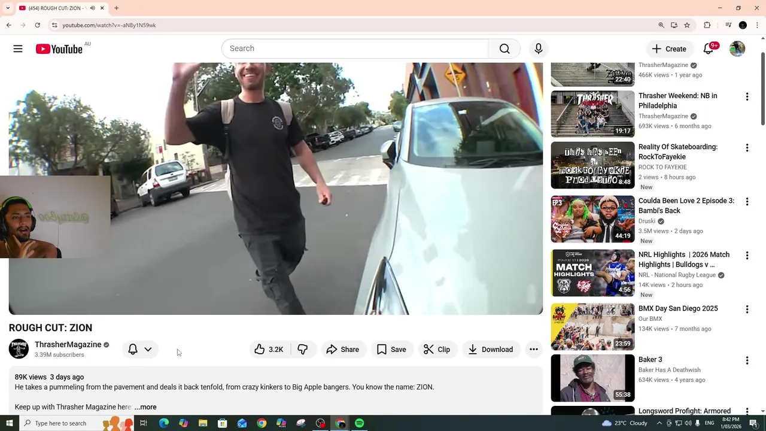Image resolution: width=766 pixels, height=431 pixels.
Task: Open the 23°C Cloudy weather widget
Action: click(x=625, y=423)
